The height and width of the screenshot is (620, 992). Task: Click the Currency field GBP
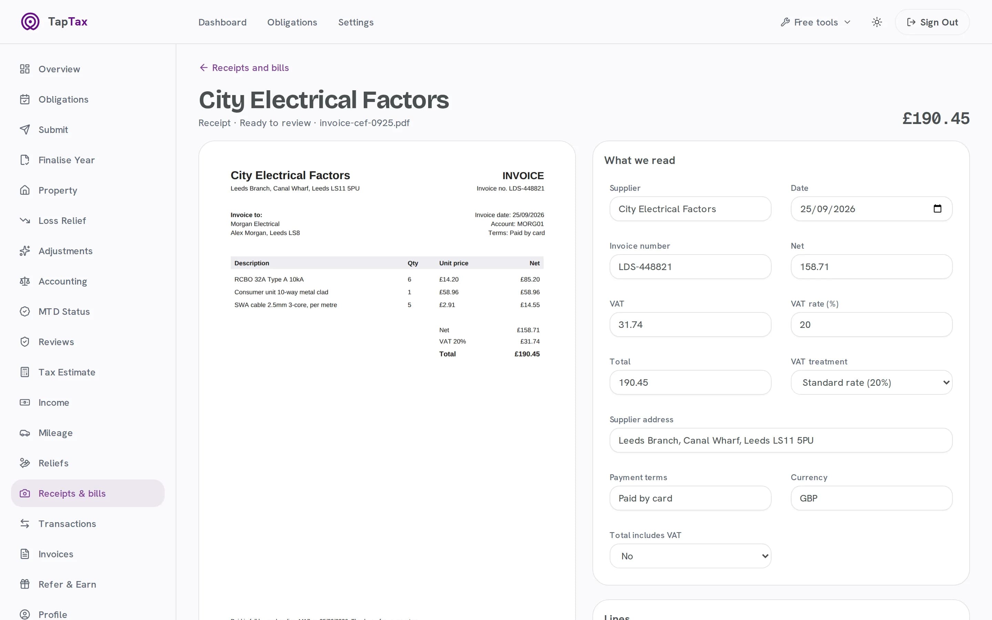871,498
